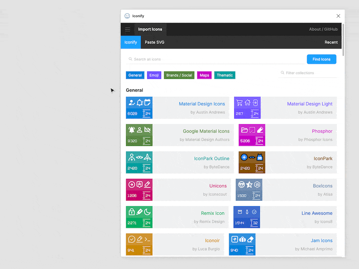
Task: Click the Iconify smiley face logo
Action: coord(127,16)
